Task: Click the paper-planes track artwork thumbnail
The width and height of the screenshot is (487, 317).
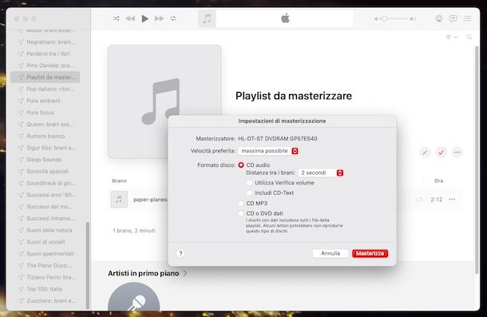Action: click(x=119, y=199)
